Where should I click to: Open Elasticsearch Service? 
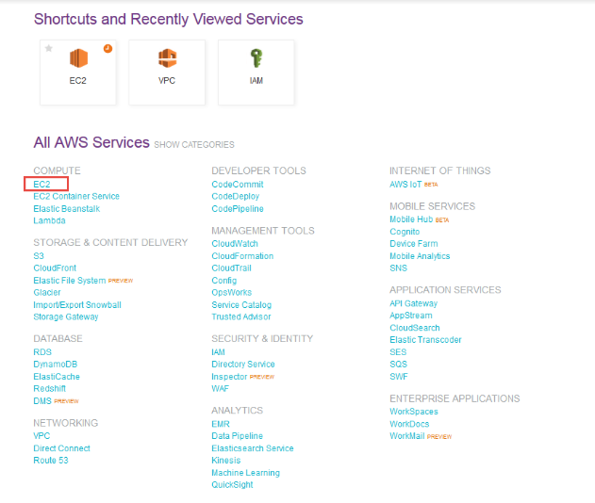coord(253,448)
